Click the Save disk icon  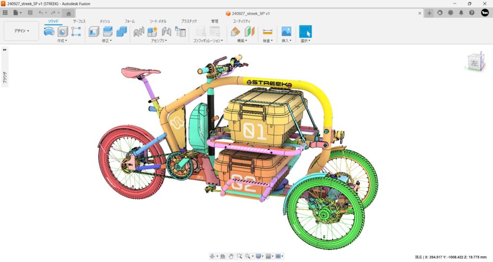tap(30, 13)
